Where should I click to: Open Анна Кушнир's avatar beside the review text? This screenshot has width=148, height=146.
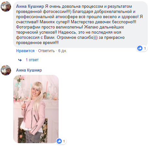click(6, 6)
